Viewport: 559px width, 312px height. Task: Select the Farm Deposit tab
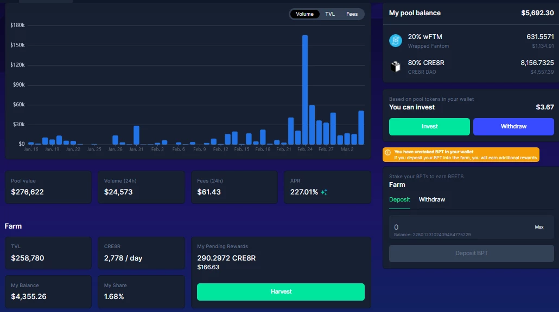tap(399, 199)
